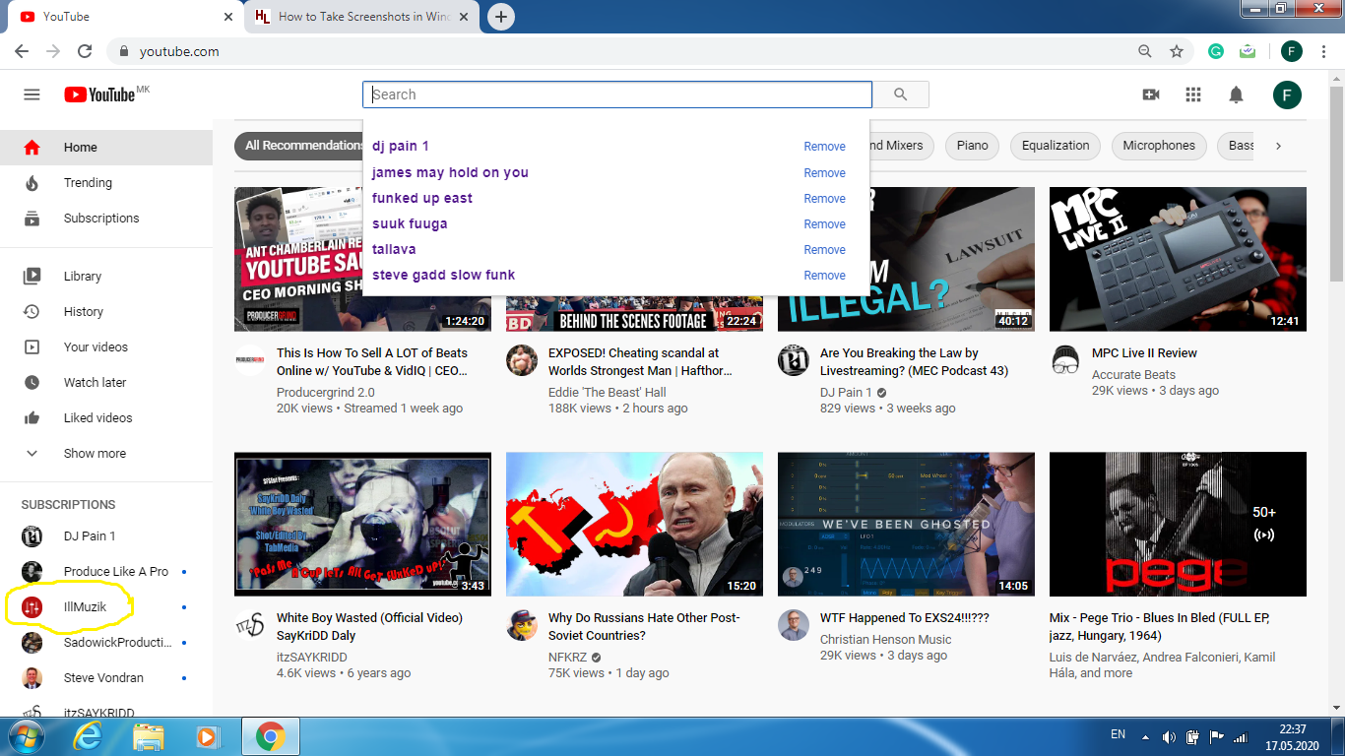Open Windows Explorer folder in taskbar

pyautogui.click(x=149, y=736)
